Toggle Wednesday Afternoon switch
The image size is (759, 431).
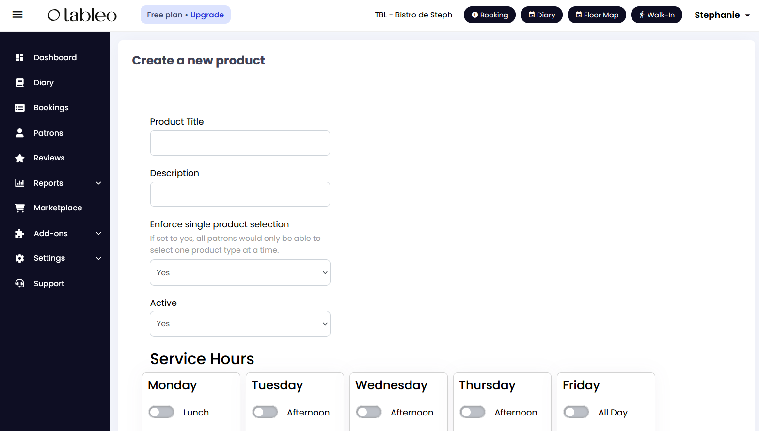tap(369, 412)
